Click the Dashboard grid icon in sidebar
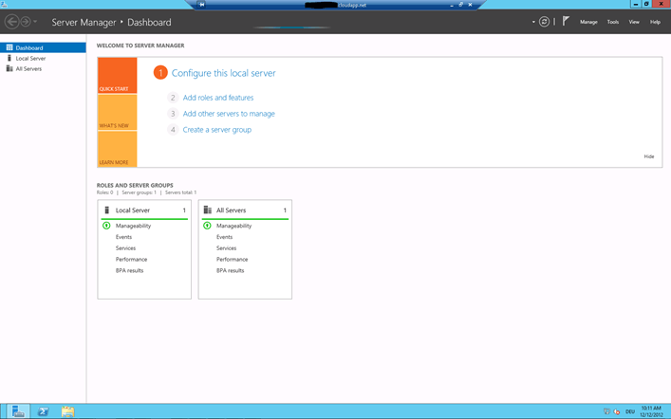The width and height of the screenshot is (671, 419). coord(9,47)
